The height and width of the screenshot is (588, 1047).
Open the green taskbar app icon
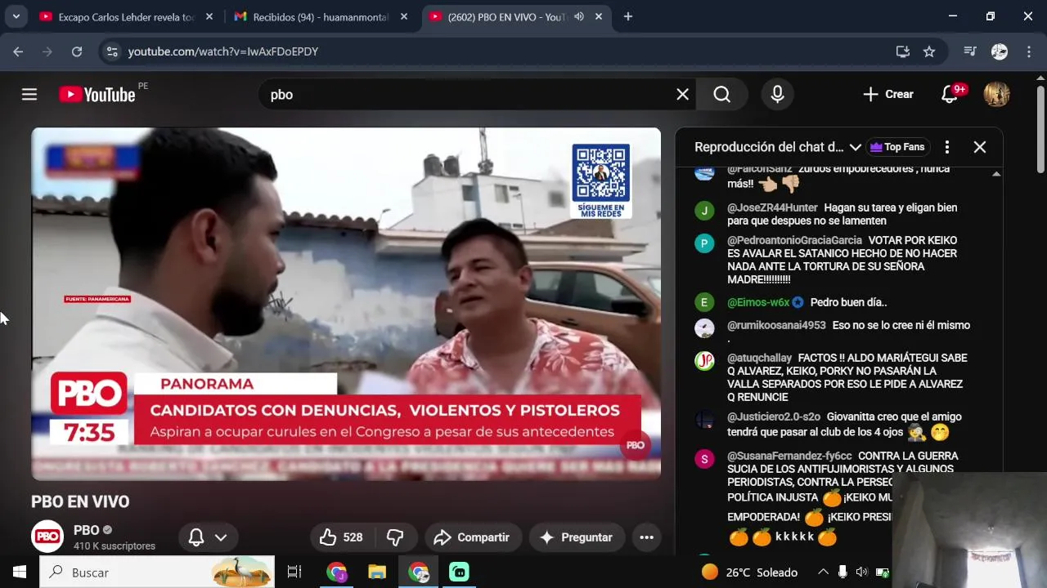(x=459, y=572)
